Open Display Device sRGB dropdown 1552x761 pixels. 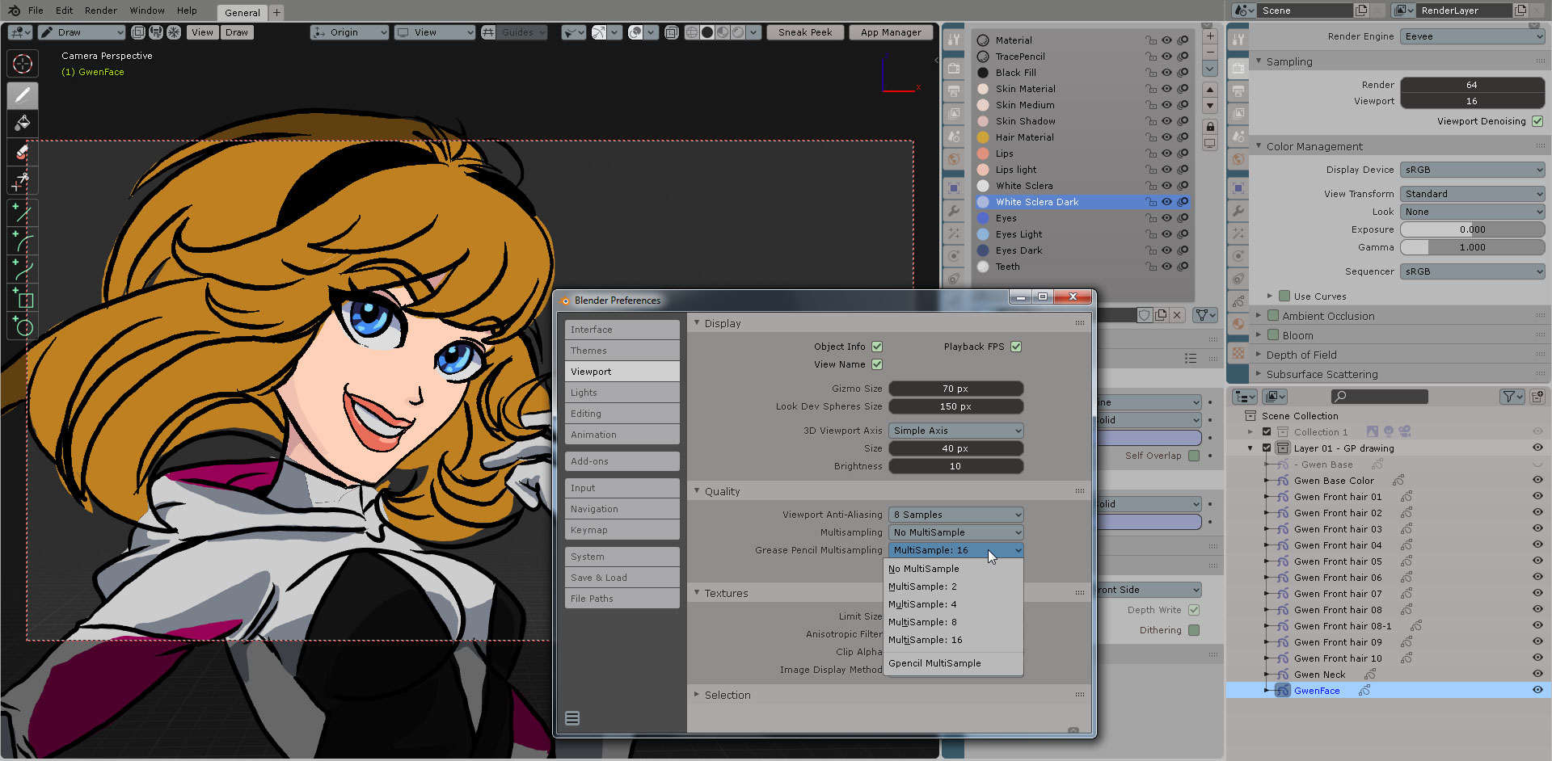pos(1472,170)
